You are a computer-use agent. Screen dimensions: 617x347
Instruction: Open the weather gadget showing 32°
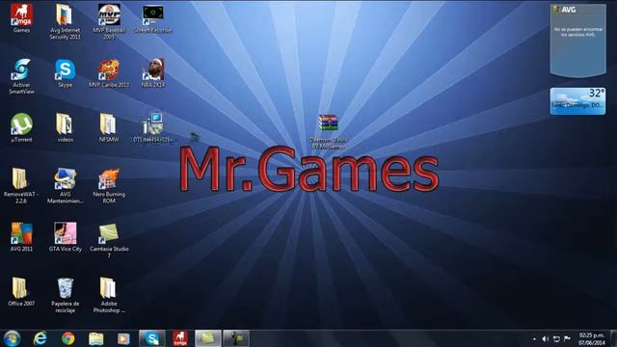click(x=577, y=101)
